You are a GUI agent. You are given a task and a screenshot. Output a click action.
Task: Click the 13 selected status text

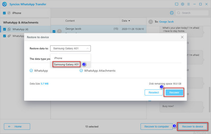92,126
